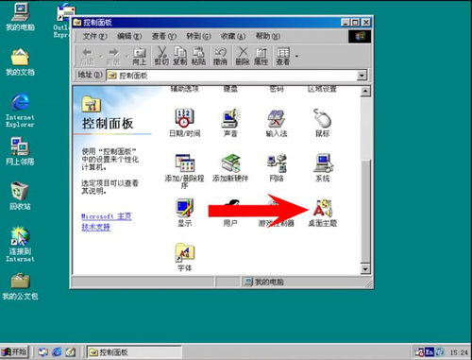Close the 控制面板 window
Viewport: 472px width, 360px height.
click(366, 23)
